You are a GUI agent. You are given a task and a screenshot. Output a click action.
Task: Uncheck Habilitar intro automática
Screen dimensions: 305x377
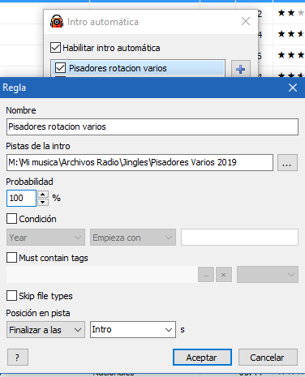click(55, 48)
